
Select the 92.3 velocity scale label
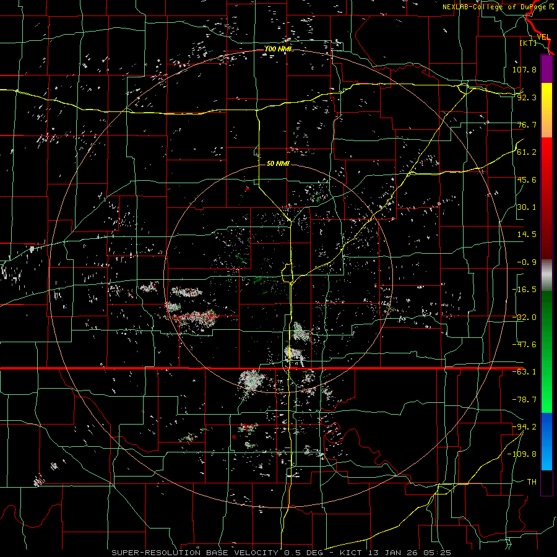coord(527,97)
